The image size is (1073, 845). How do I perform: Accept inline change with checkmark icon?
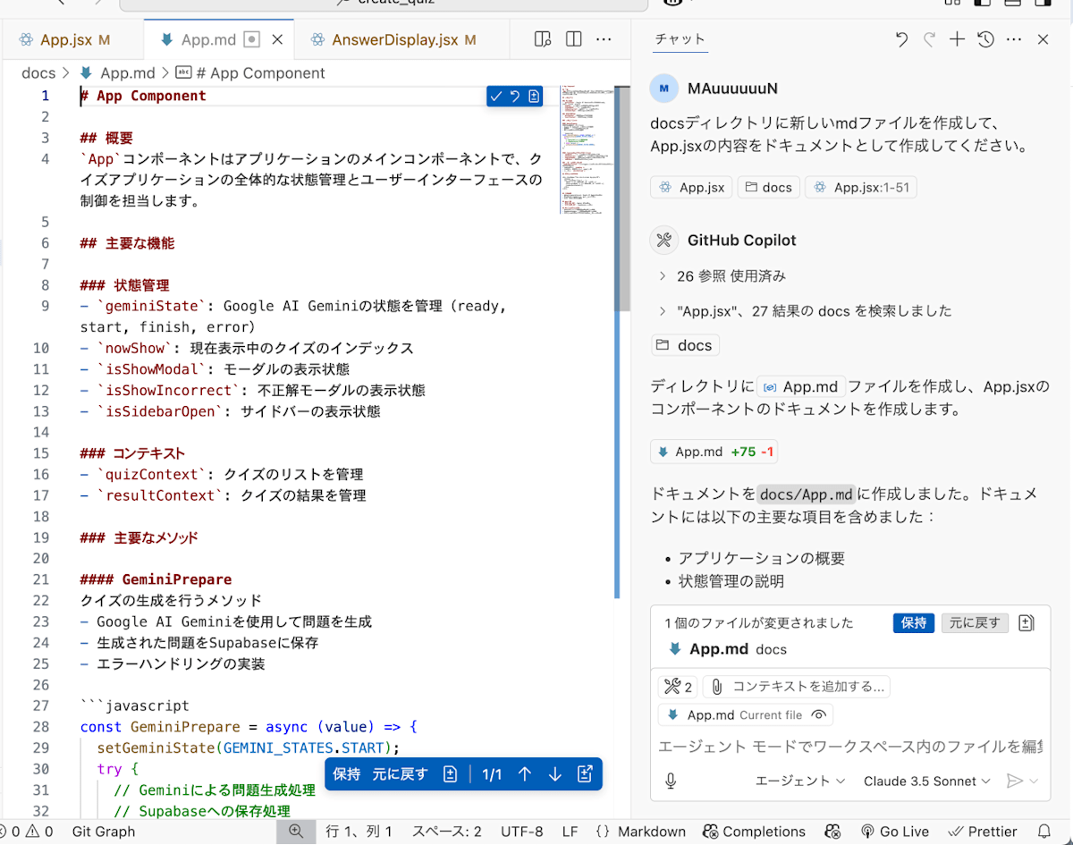pos(496,97)
